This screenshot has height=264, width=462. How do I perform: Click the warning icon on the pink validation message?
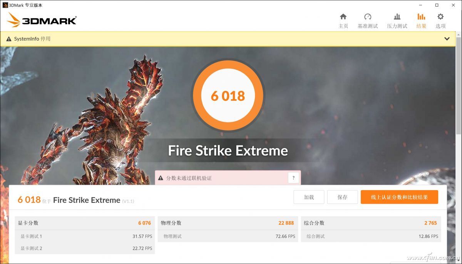pos(161,178)
